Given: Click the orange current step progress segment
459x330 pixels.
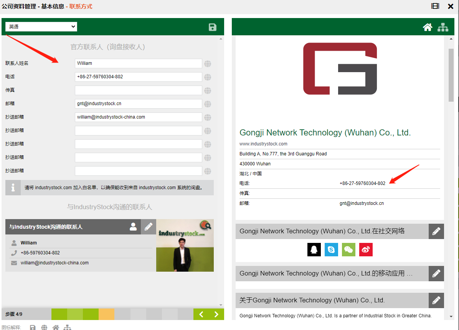Looking at the screenshot, I should [106, 314].
